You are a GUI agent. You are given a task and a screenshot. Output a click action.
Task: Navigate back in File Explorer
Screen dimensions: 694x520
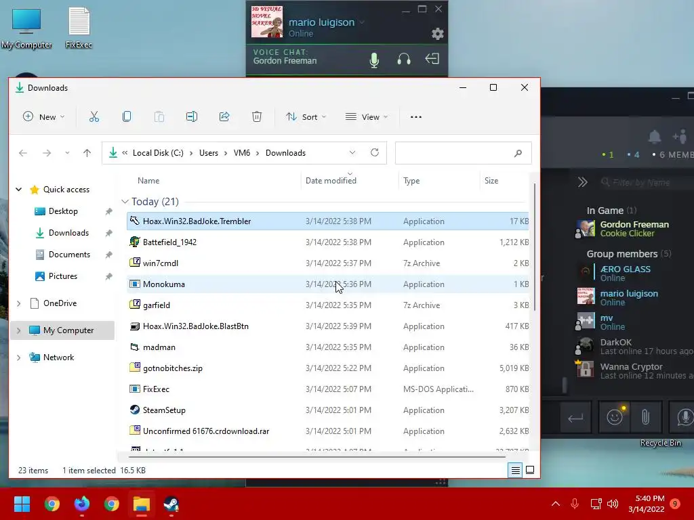23,153
